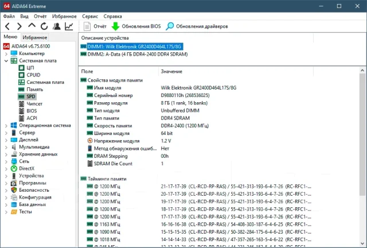Image resolution: width=367 pixels, height=248 pixels.
Task: Click the Сервер icon in the tree
Action: 14,133
